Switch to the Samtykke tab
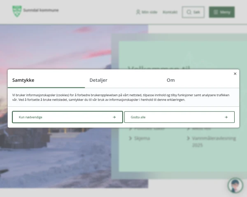The width and height of the screenshot is (247, 197). [x=46, y=80]
